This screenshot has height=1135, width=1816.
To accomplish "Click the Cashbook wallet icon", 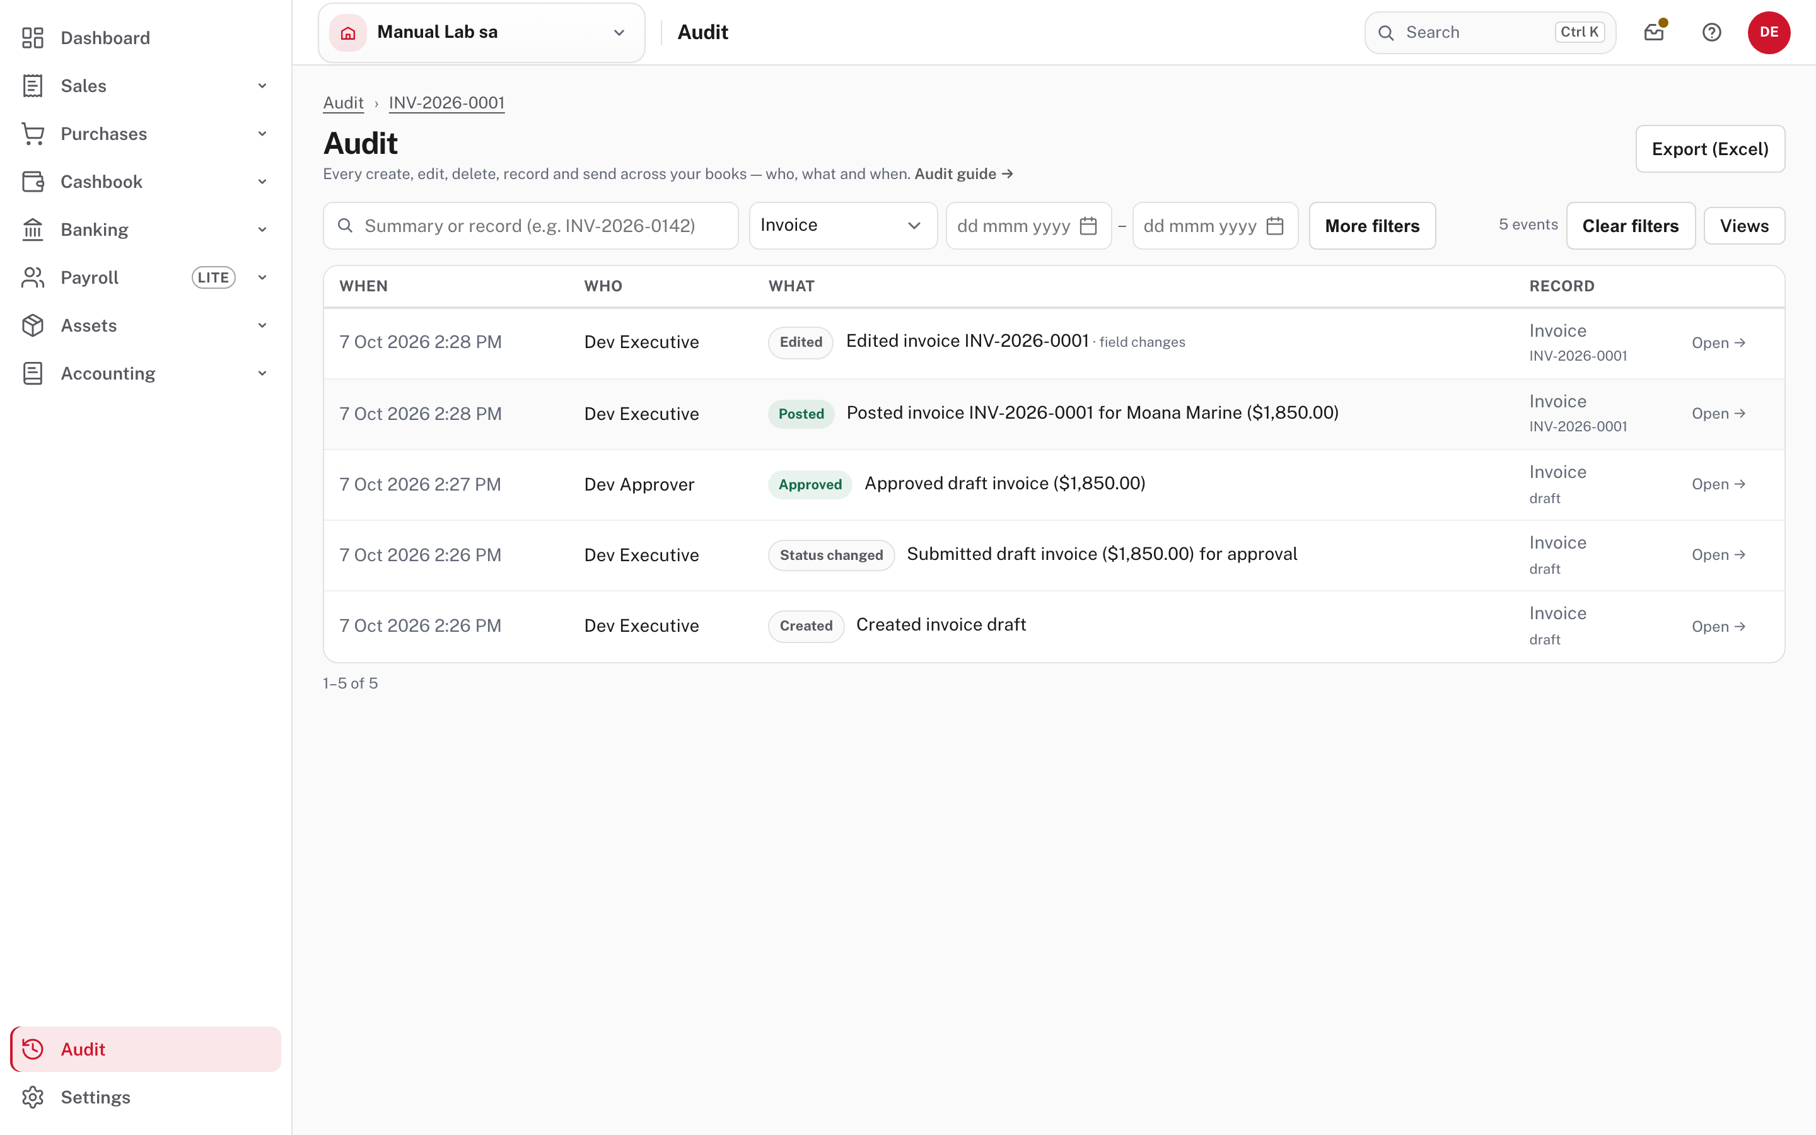I will [33, 182].
